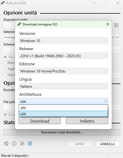The width and height of the screenshot is (123, 158).
Task: Open the File system row dropdown arrow
Action: tap(118, 107)
